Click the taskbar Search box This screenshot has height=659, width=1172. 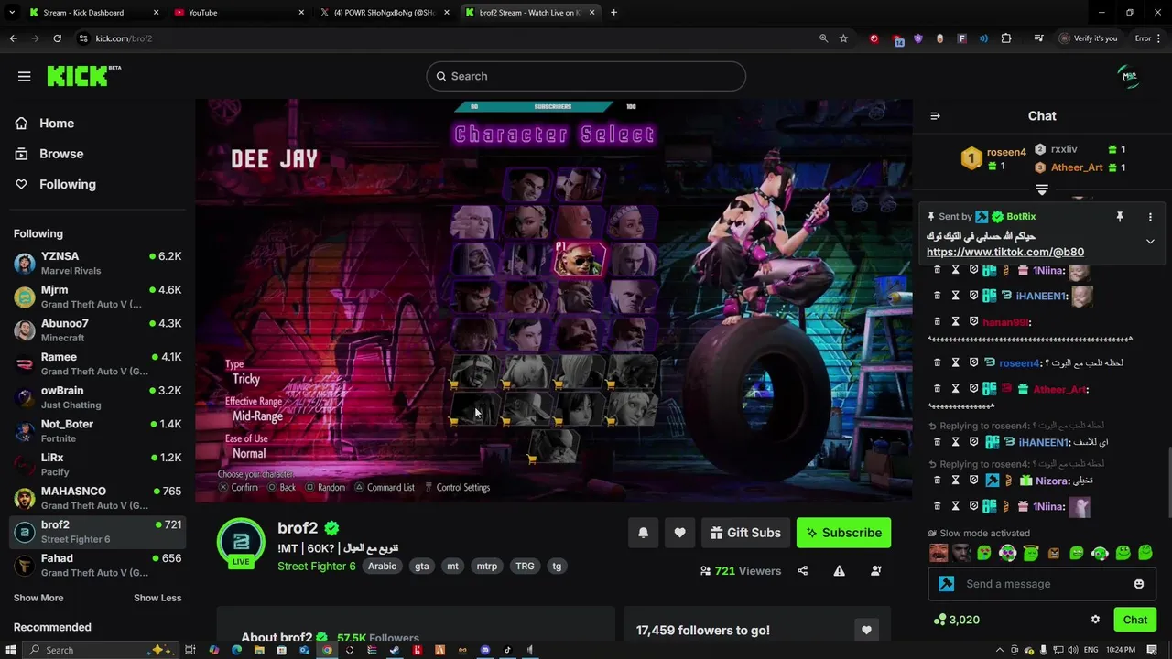tap(98, 650)
